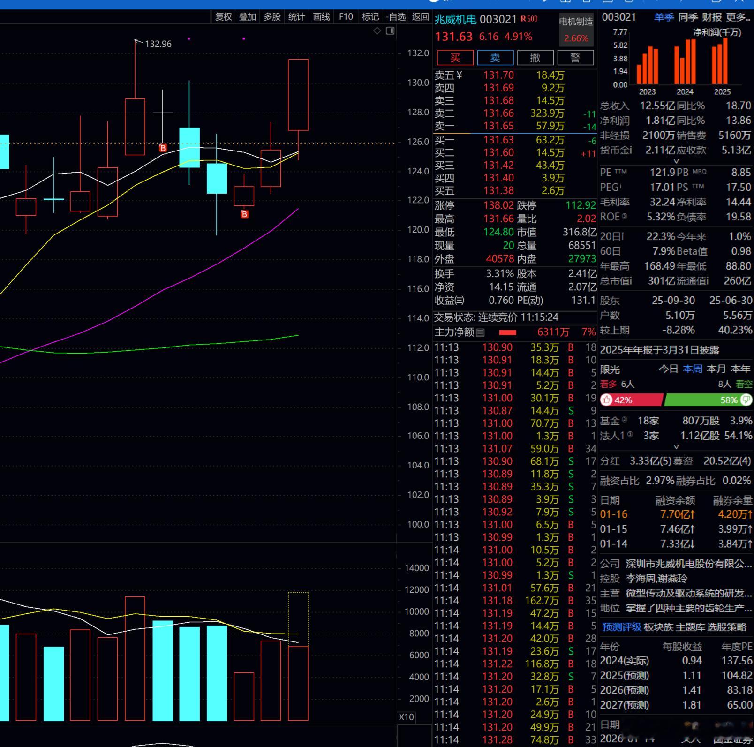Switch 眼光 to 本年

[x=741, y=369]
